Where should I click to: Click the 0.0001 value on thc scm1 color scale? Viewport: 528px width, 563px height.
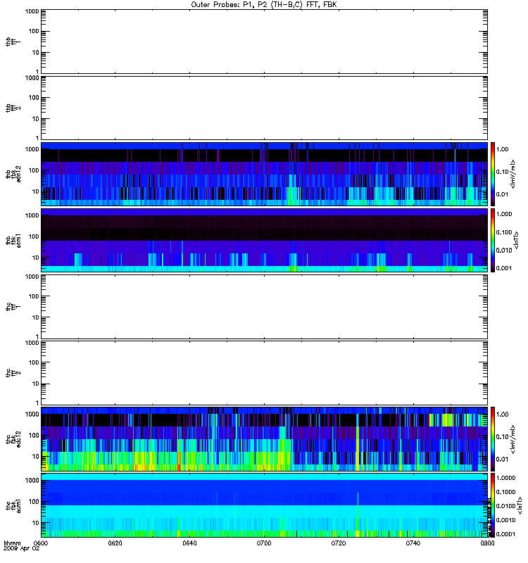coord(505,534)
